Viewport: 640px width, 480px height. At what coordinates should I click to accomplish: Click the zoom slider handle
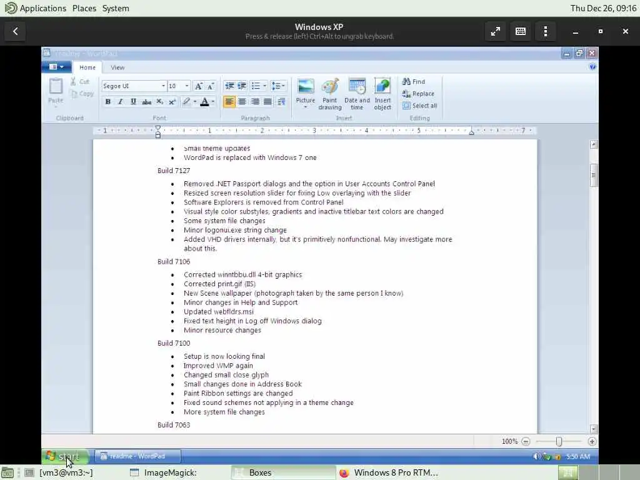tap(559, 441)
